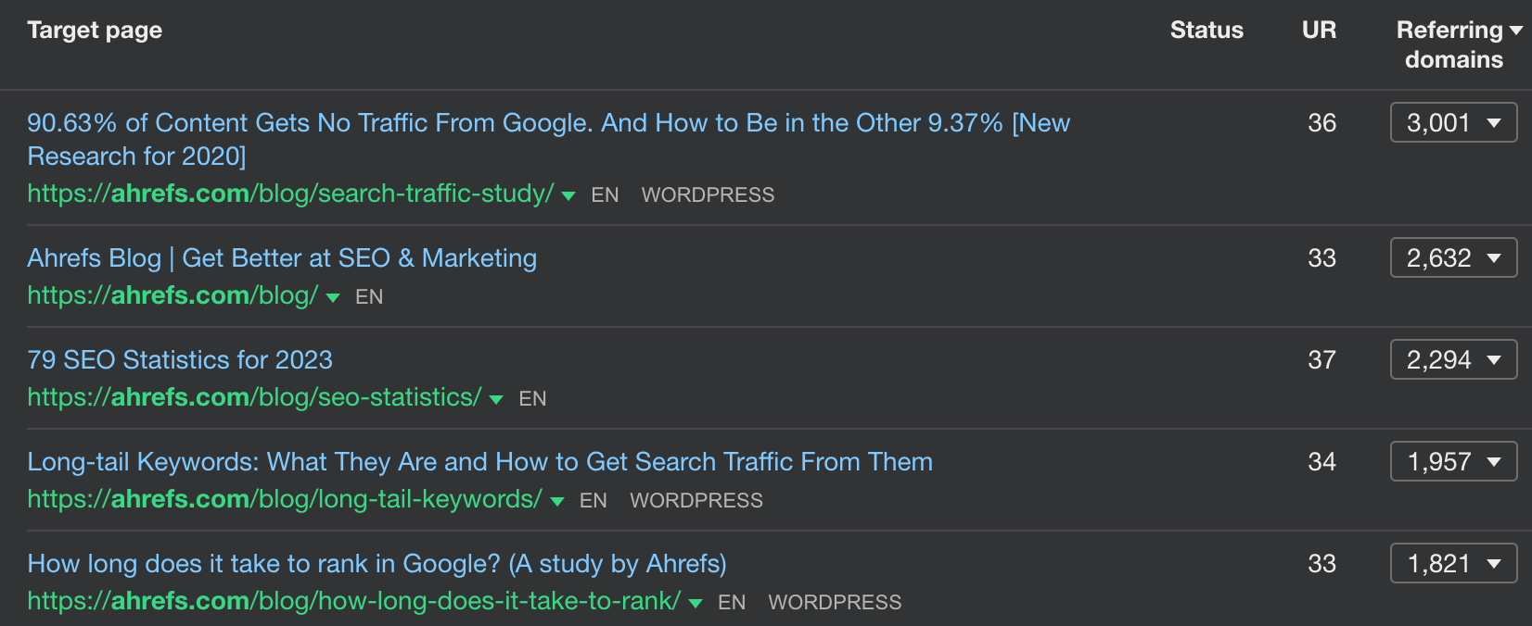Screen dimensions: 1532x626
Task: Expand the caret beside long-tail-keywords URL
Action: tap(556, 501)
